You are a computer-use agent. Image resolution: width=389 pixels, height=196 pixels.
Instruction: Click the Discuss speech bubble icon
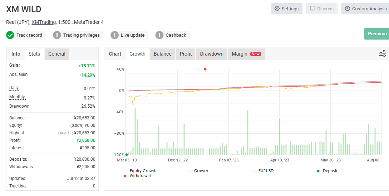tap(312, 9)
